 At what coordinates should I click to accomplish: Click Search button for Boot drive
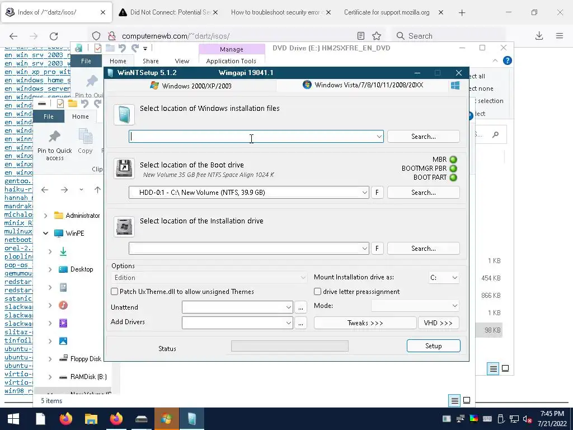pos(423,193)
